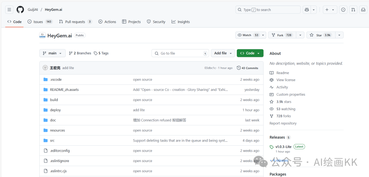The height and width of the screenshot is (177, 369).
Task: Click the Go to file search field
Action: pyautogui.click(x=180, y=53)
